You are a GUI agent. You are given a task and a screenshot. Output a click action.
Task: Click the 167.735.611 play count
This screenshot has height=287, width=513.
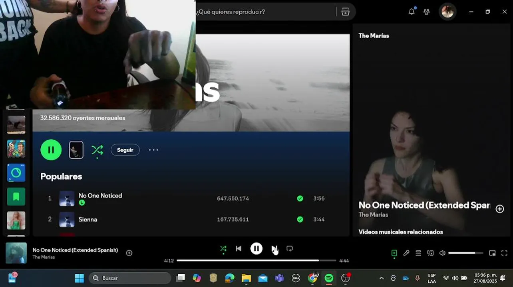point(233,219)
